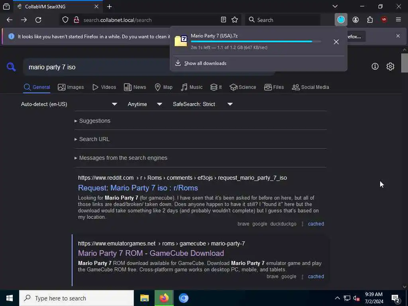Switch to the It category
Screen dimensions: 408x306
point(216,87)
